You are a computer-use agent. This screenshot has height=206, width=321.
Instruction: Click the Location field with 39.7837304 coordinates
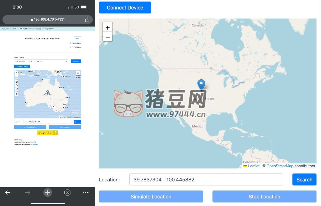[206, 179]
